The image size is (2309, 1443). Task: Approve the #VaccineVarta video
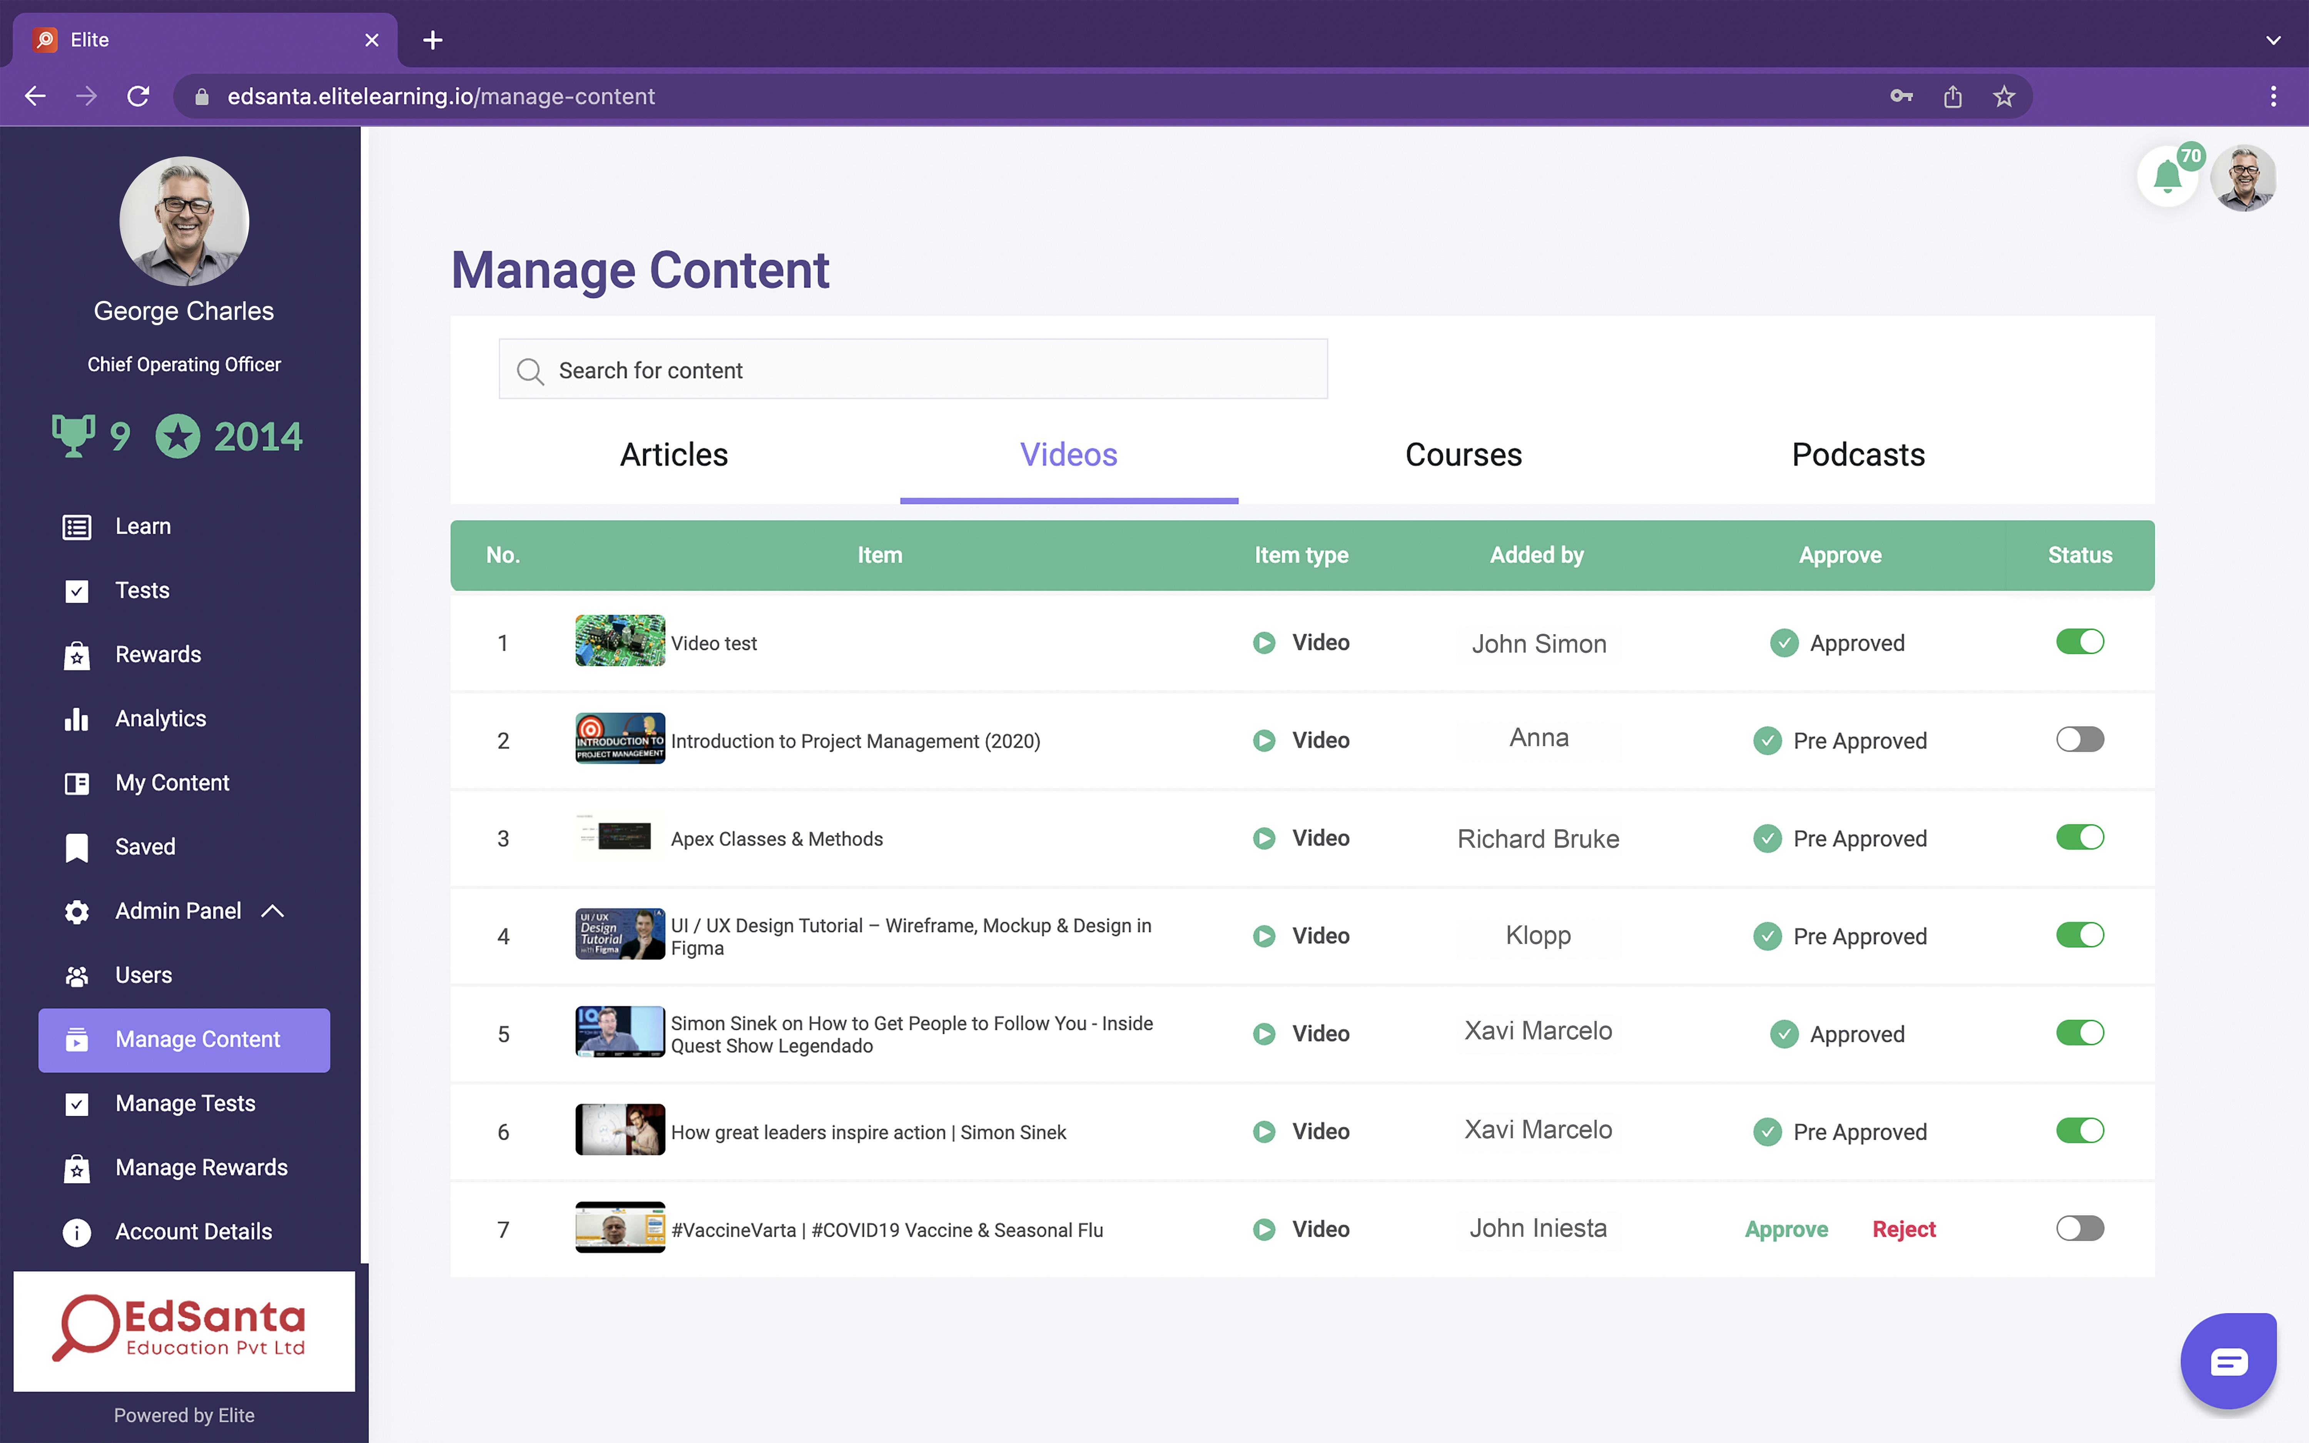coord(1786,1229)
